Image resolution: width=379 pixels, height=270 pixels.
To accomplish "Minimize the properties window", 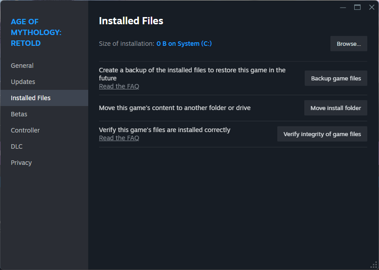I will click(x=343, y=8).
